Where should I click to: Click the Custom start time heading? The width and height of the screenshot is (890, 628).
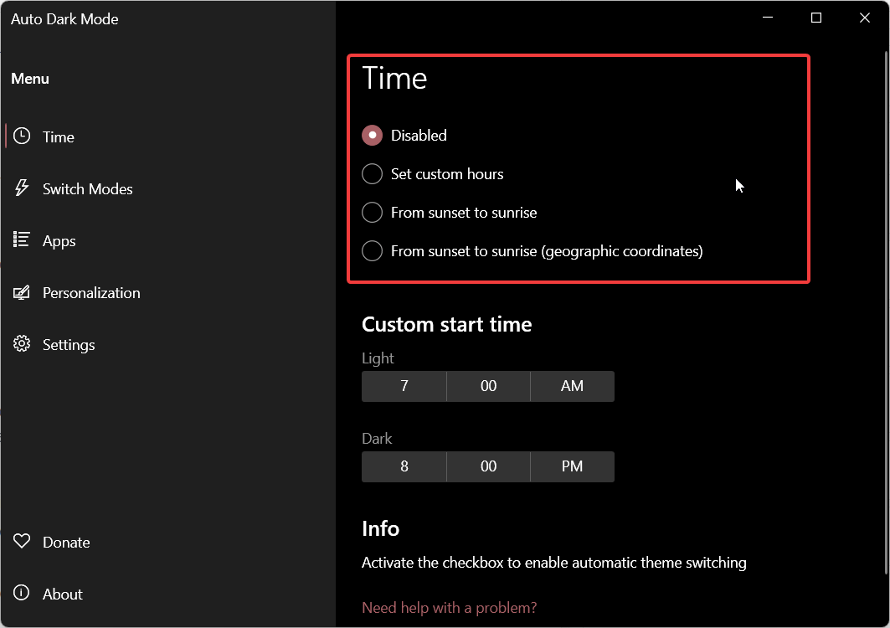point(447,324)
